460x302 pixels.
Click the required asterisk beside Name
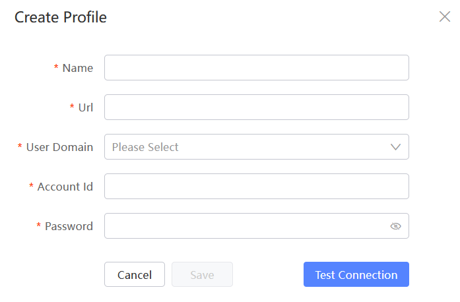56,67
